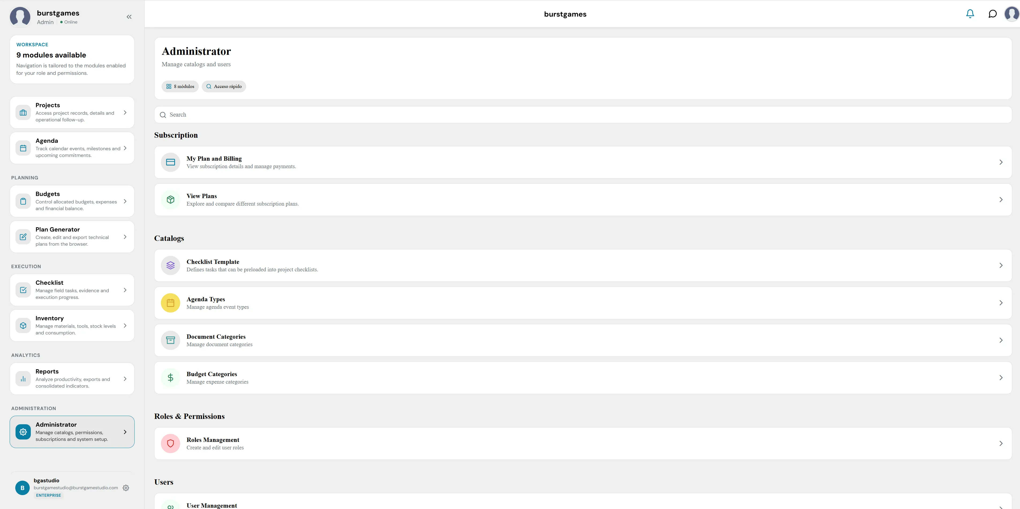The image size is (1020, 509).
Task: Open Budget Categories catalog
Action: click(583, 378)
